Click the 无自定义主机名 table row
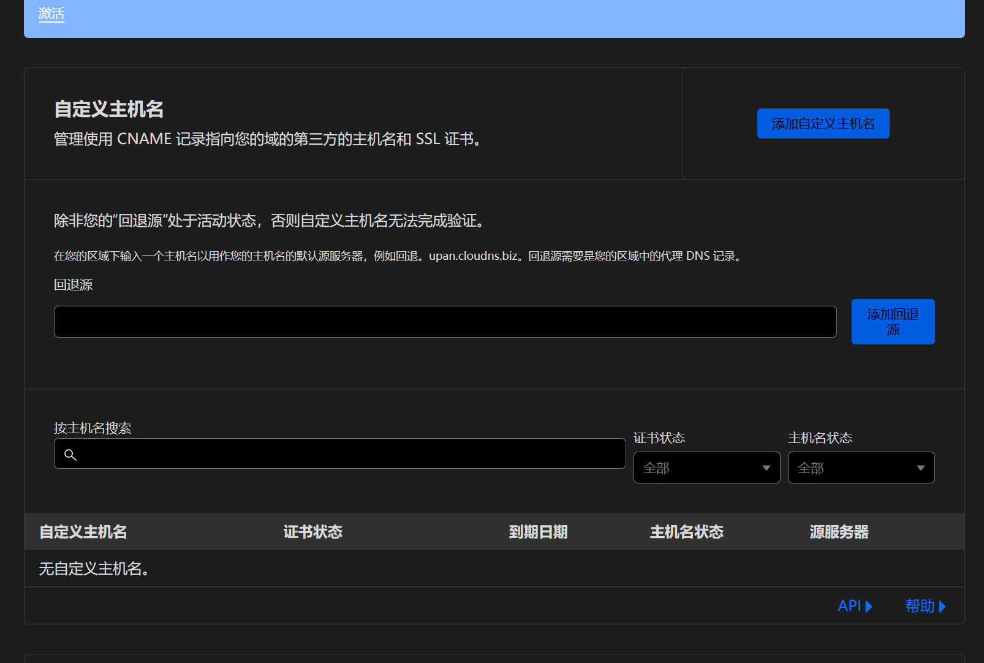Image resolution: width=984 pixels, height=663 pixels. [x=93, y=568]
